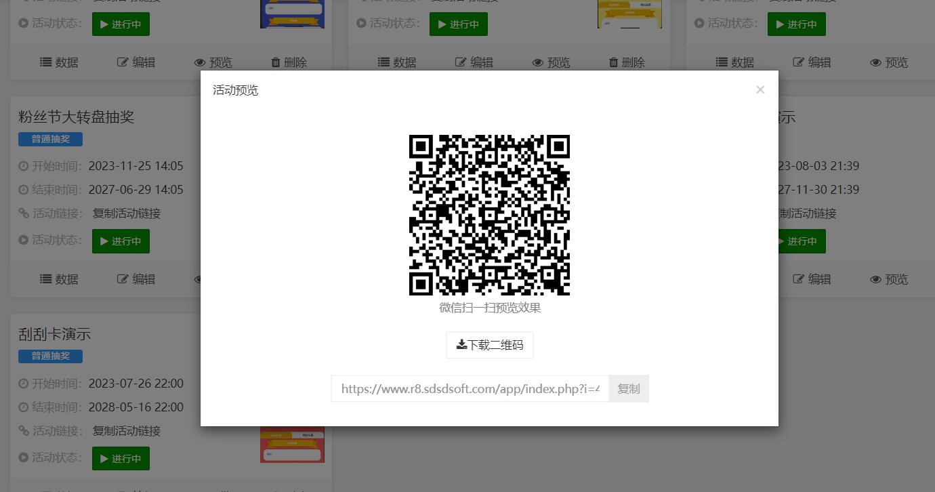Click the 活动预览 dialog title
This screenshot has width=935, height=492.
click(236, 90)
